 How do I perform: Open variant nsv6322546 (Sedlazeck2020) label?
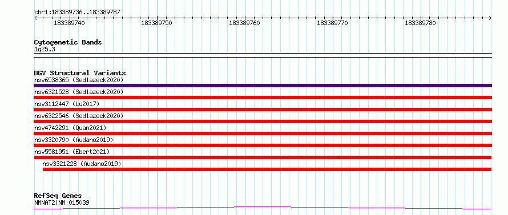pyautogui.click(x=79, y=116)
